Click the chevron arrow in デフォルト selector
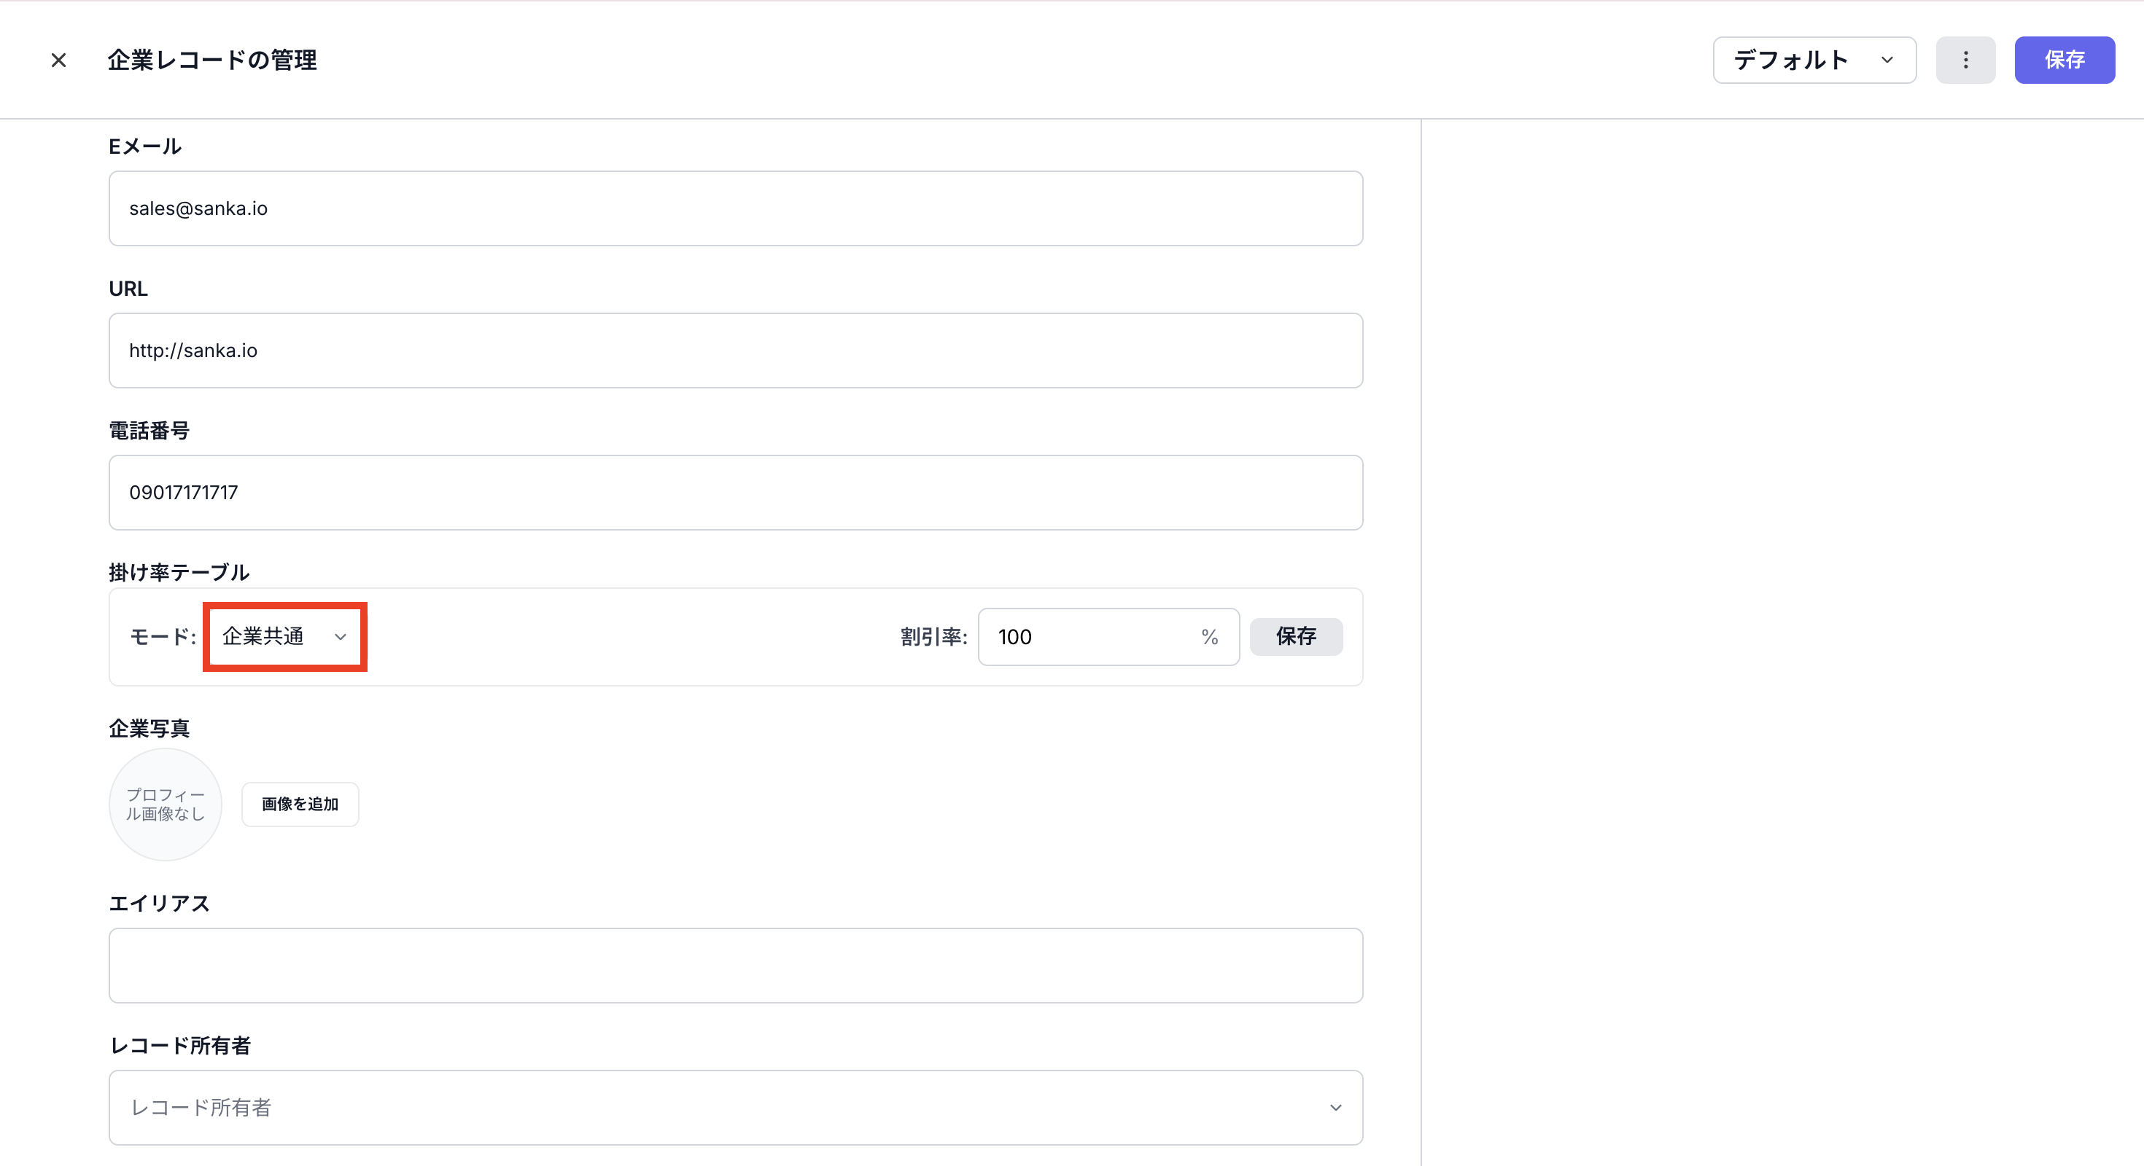The height and width of the screenshot is (1166, 2144). coord(1887,60)
